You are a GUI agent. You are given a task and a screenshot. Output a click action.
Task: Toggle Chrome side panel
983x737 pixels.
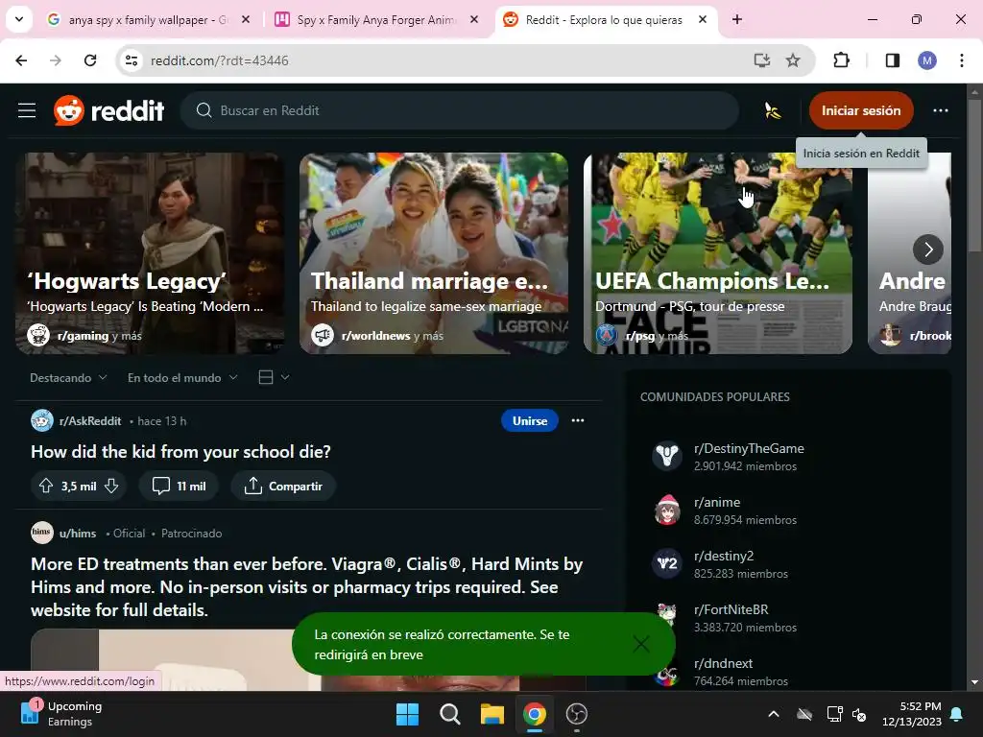pyautogui.click(x=892, y=60)
